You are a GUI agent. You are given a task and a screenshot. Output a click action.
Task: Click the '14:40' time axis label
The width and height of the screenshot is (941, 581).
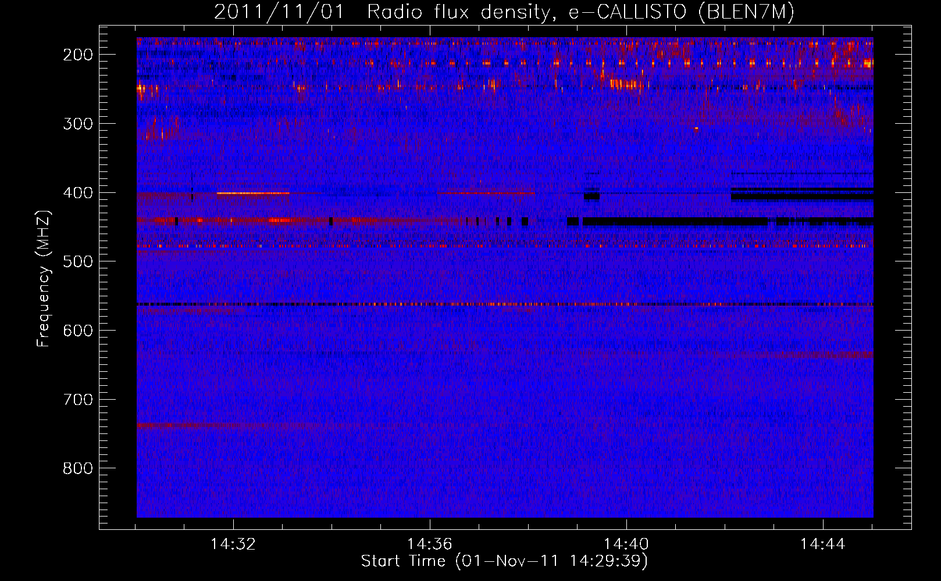coord(626,544)
